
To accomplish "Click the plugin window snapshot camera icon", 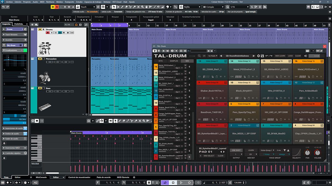I will 307,51.
